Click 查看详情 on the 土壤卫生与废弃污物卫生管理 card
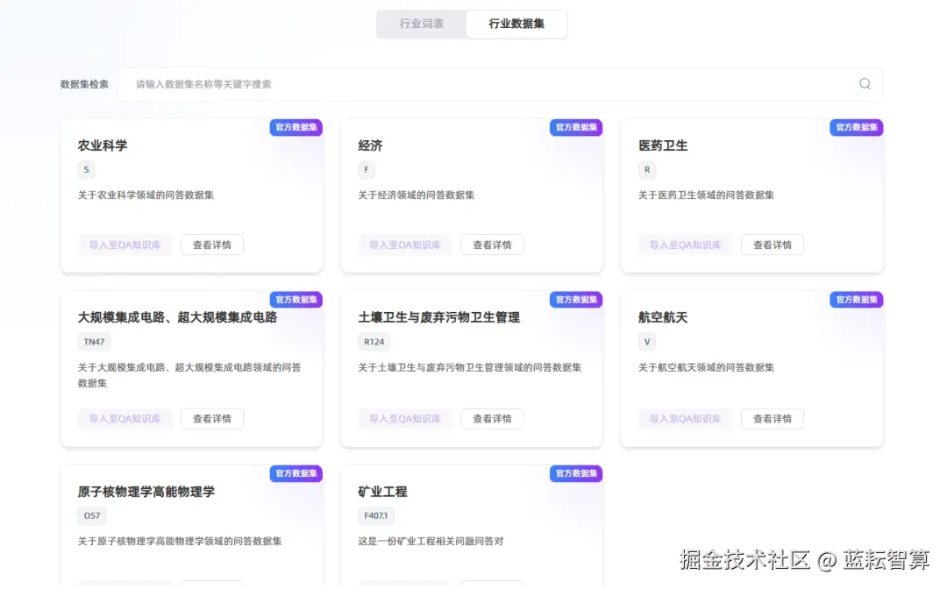The width and height of the screenshot is (947, 589). coord(492,418)
